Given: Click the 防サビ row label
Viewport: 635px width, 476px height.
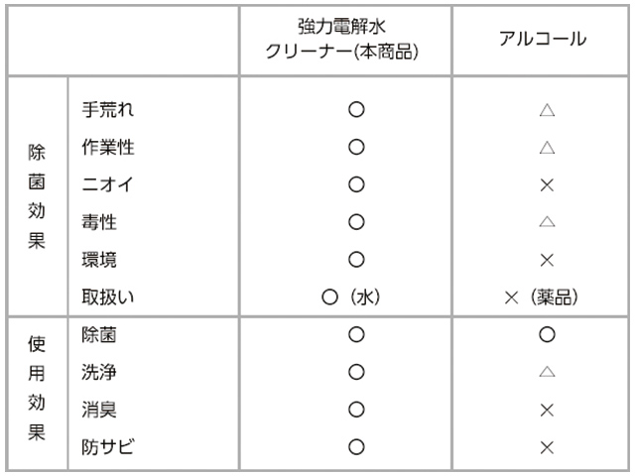Looking at the screenshot, I should point(107,447).
